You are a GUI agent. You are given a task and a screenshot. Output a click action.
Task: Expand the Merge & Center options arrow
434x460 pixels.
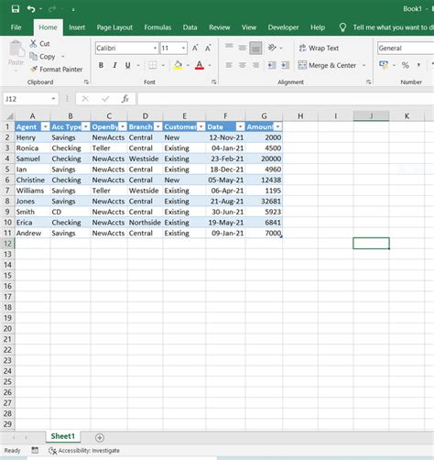click(363, 65)
